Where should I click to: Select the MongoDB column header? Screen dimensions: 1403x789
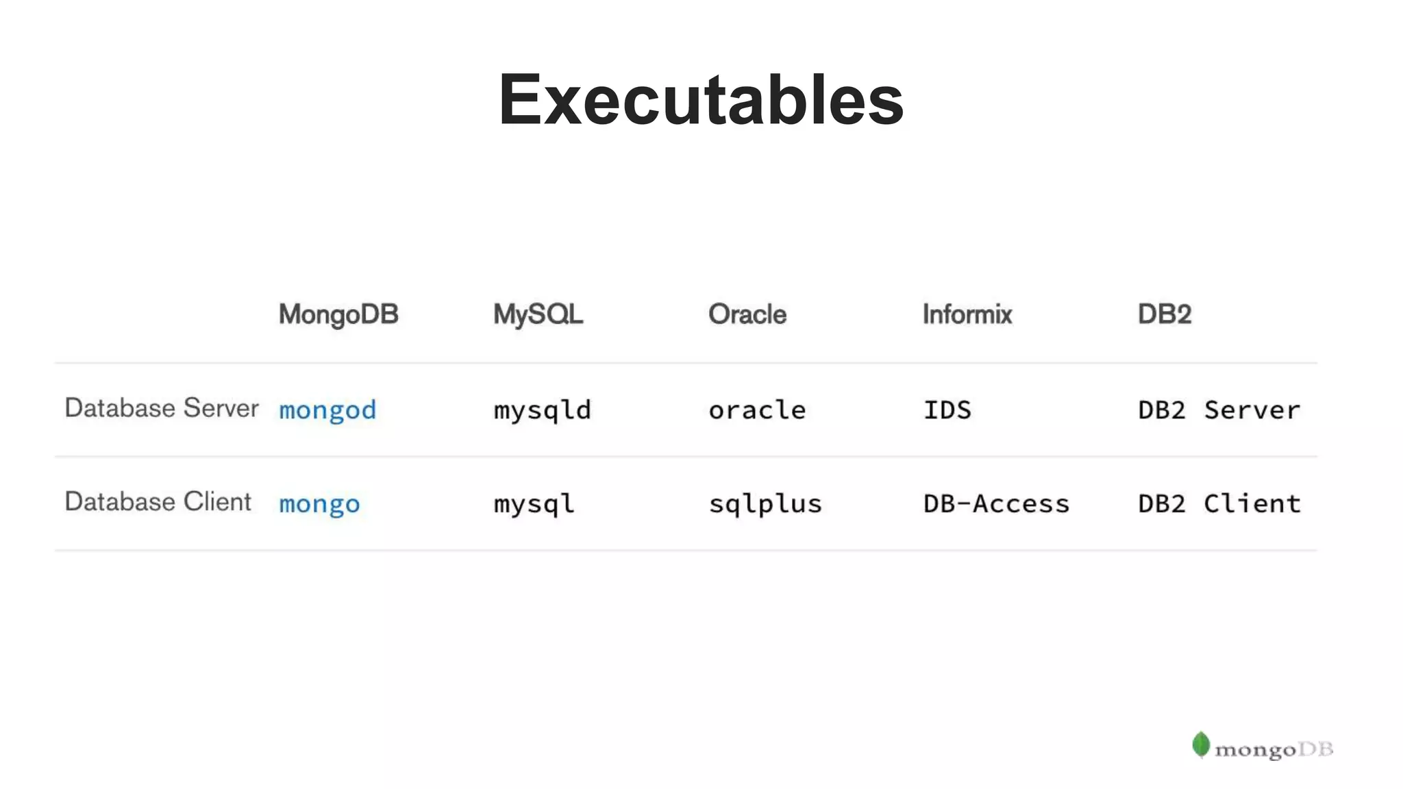pyautogui.click(x=338, y=314)
